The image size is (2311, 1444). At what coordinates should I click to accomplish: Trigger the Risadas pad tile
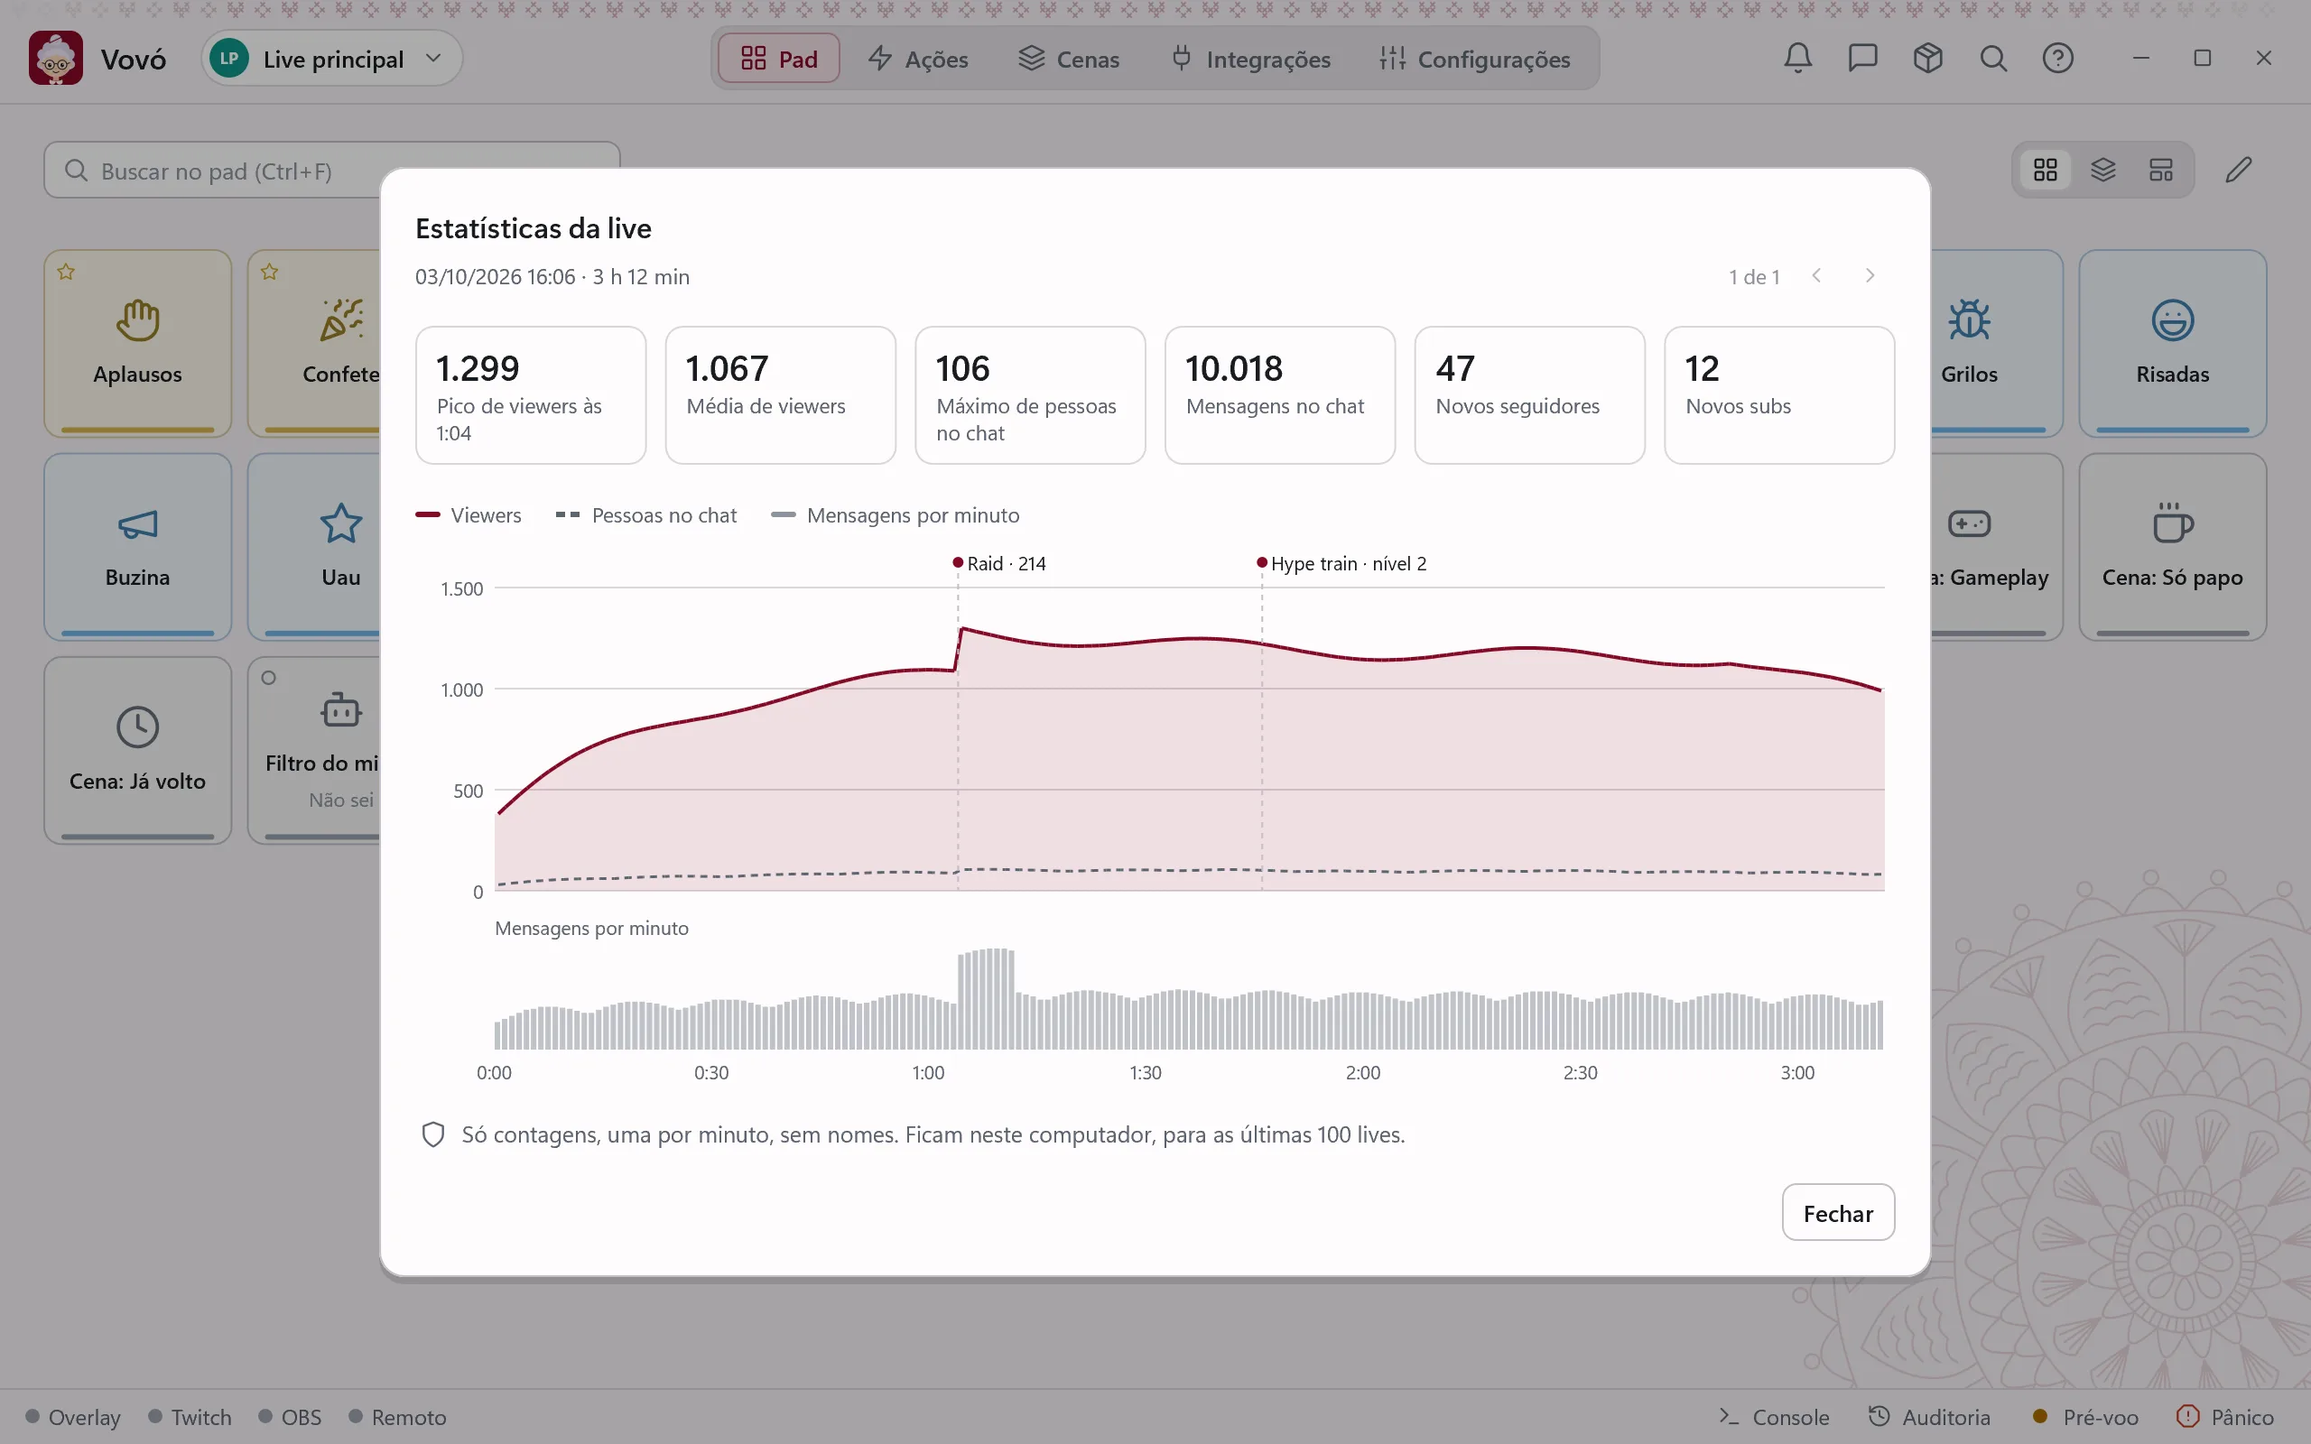pos(2172,344)
